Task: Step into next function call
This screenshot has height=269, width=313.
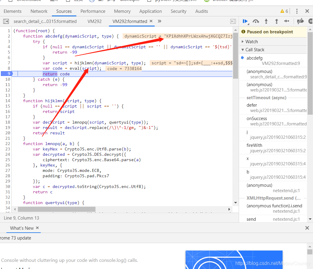Action: pos(266,21)
